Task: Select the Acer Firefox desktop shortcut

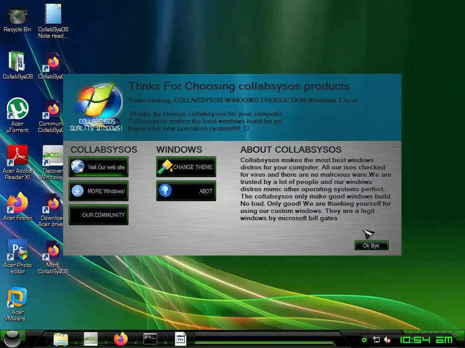Action: (x=18, y=206)
